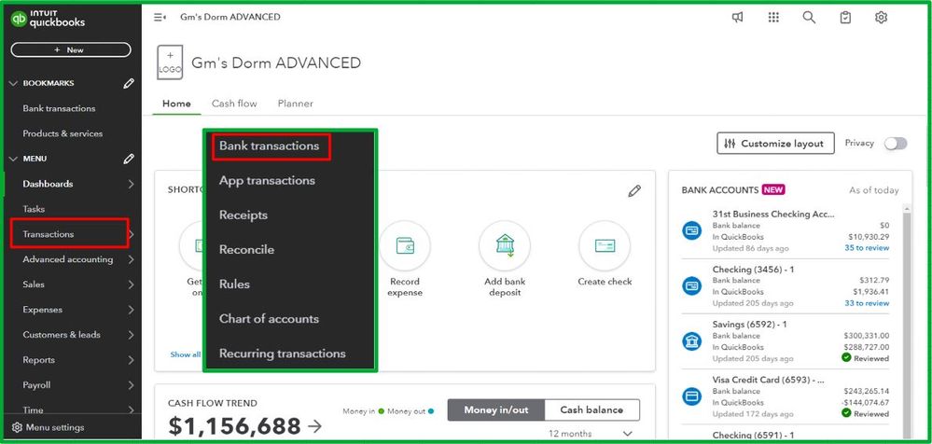This screenshot has height=444, width=932.
Task: Open the apps grid icon
Action: coord(773,17)
